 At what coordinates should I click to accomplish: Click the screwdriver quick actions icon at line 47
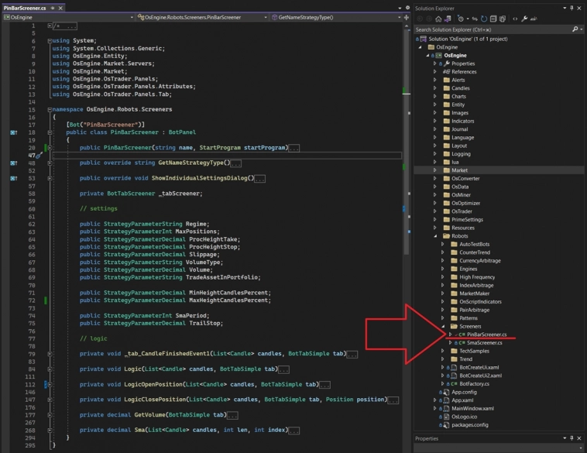click(x=38, y=156)
